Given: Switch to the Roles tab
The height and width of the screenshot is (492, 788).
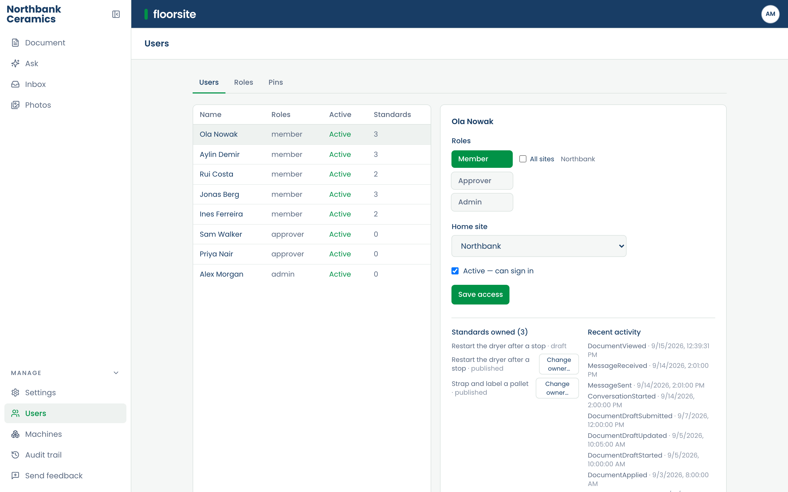Looking at the screenshot, I should 244,82.
